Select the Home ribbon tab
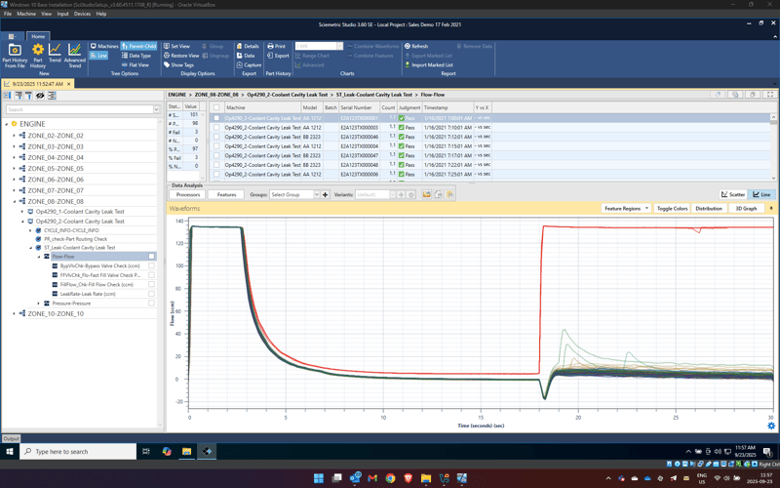The width and height of the screenshot is (780, 488). pos(38,36)
